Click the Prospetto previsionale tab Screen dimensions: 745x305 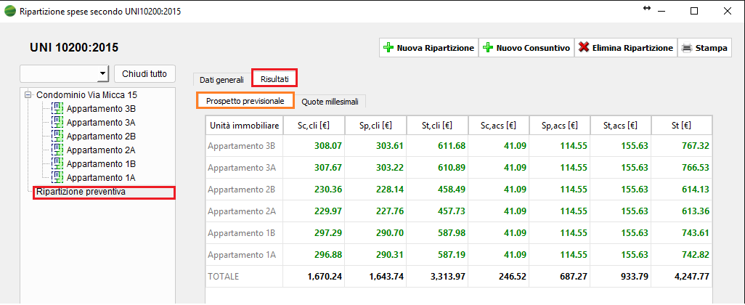point(245,101)
